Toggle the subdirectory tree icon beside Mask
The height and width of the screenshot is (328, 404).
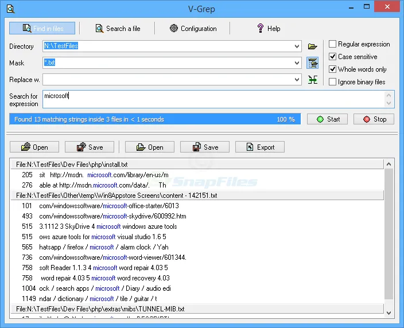point(313,63)
